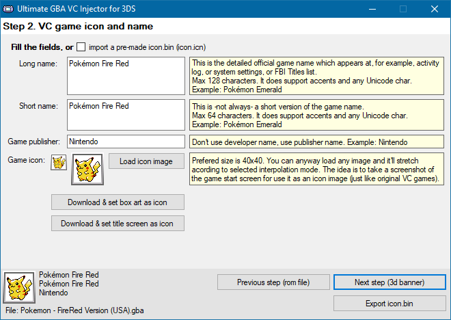Click the Load icon image button
The height and width of the screenshot is (320, 451).
146,161
